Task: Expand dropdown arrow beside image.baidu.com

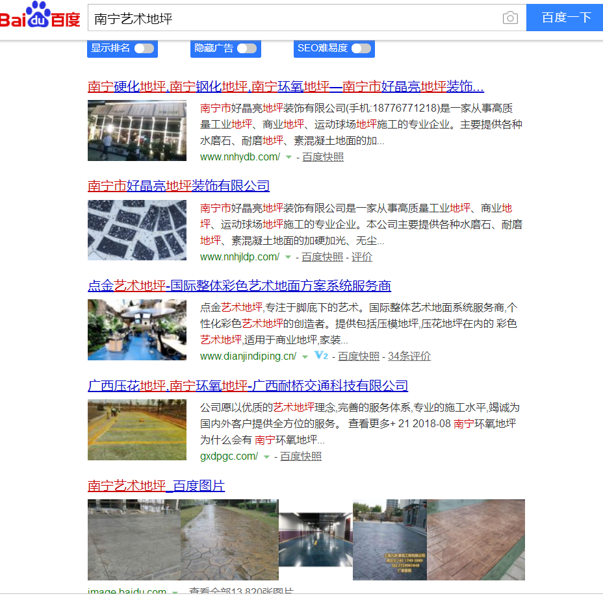Action: pos(175,591)
